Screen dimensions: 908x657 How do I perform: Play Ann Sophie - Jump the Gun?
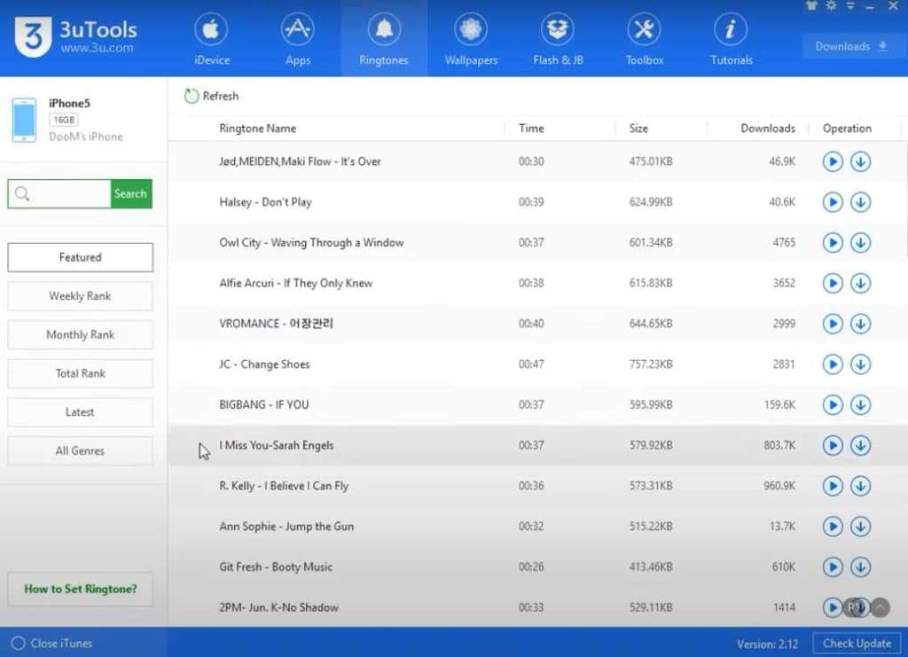833,526
